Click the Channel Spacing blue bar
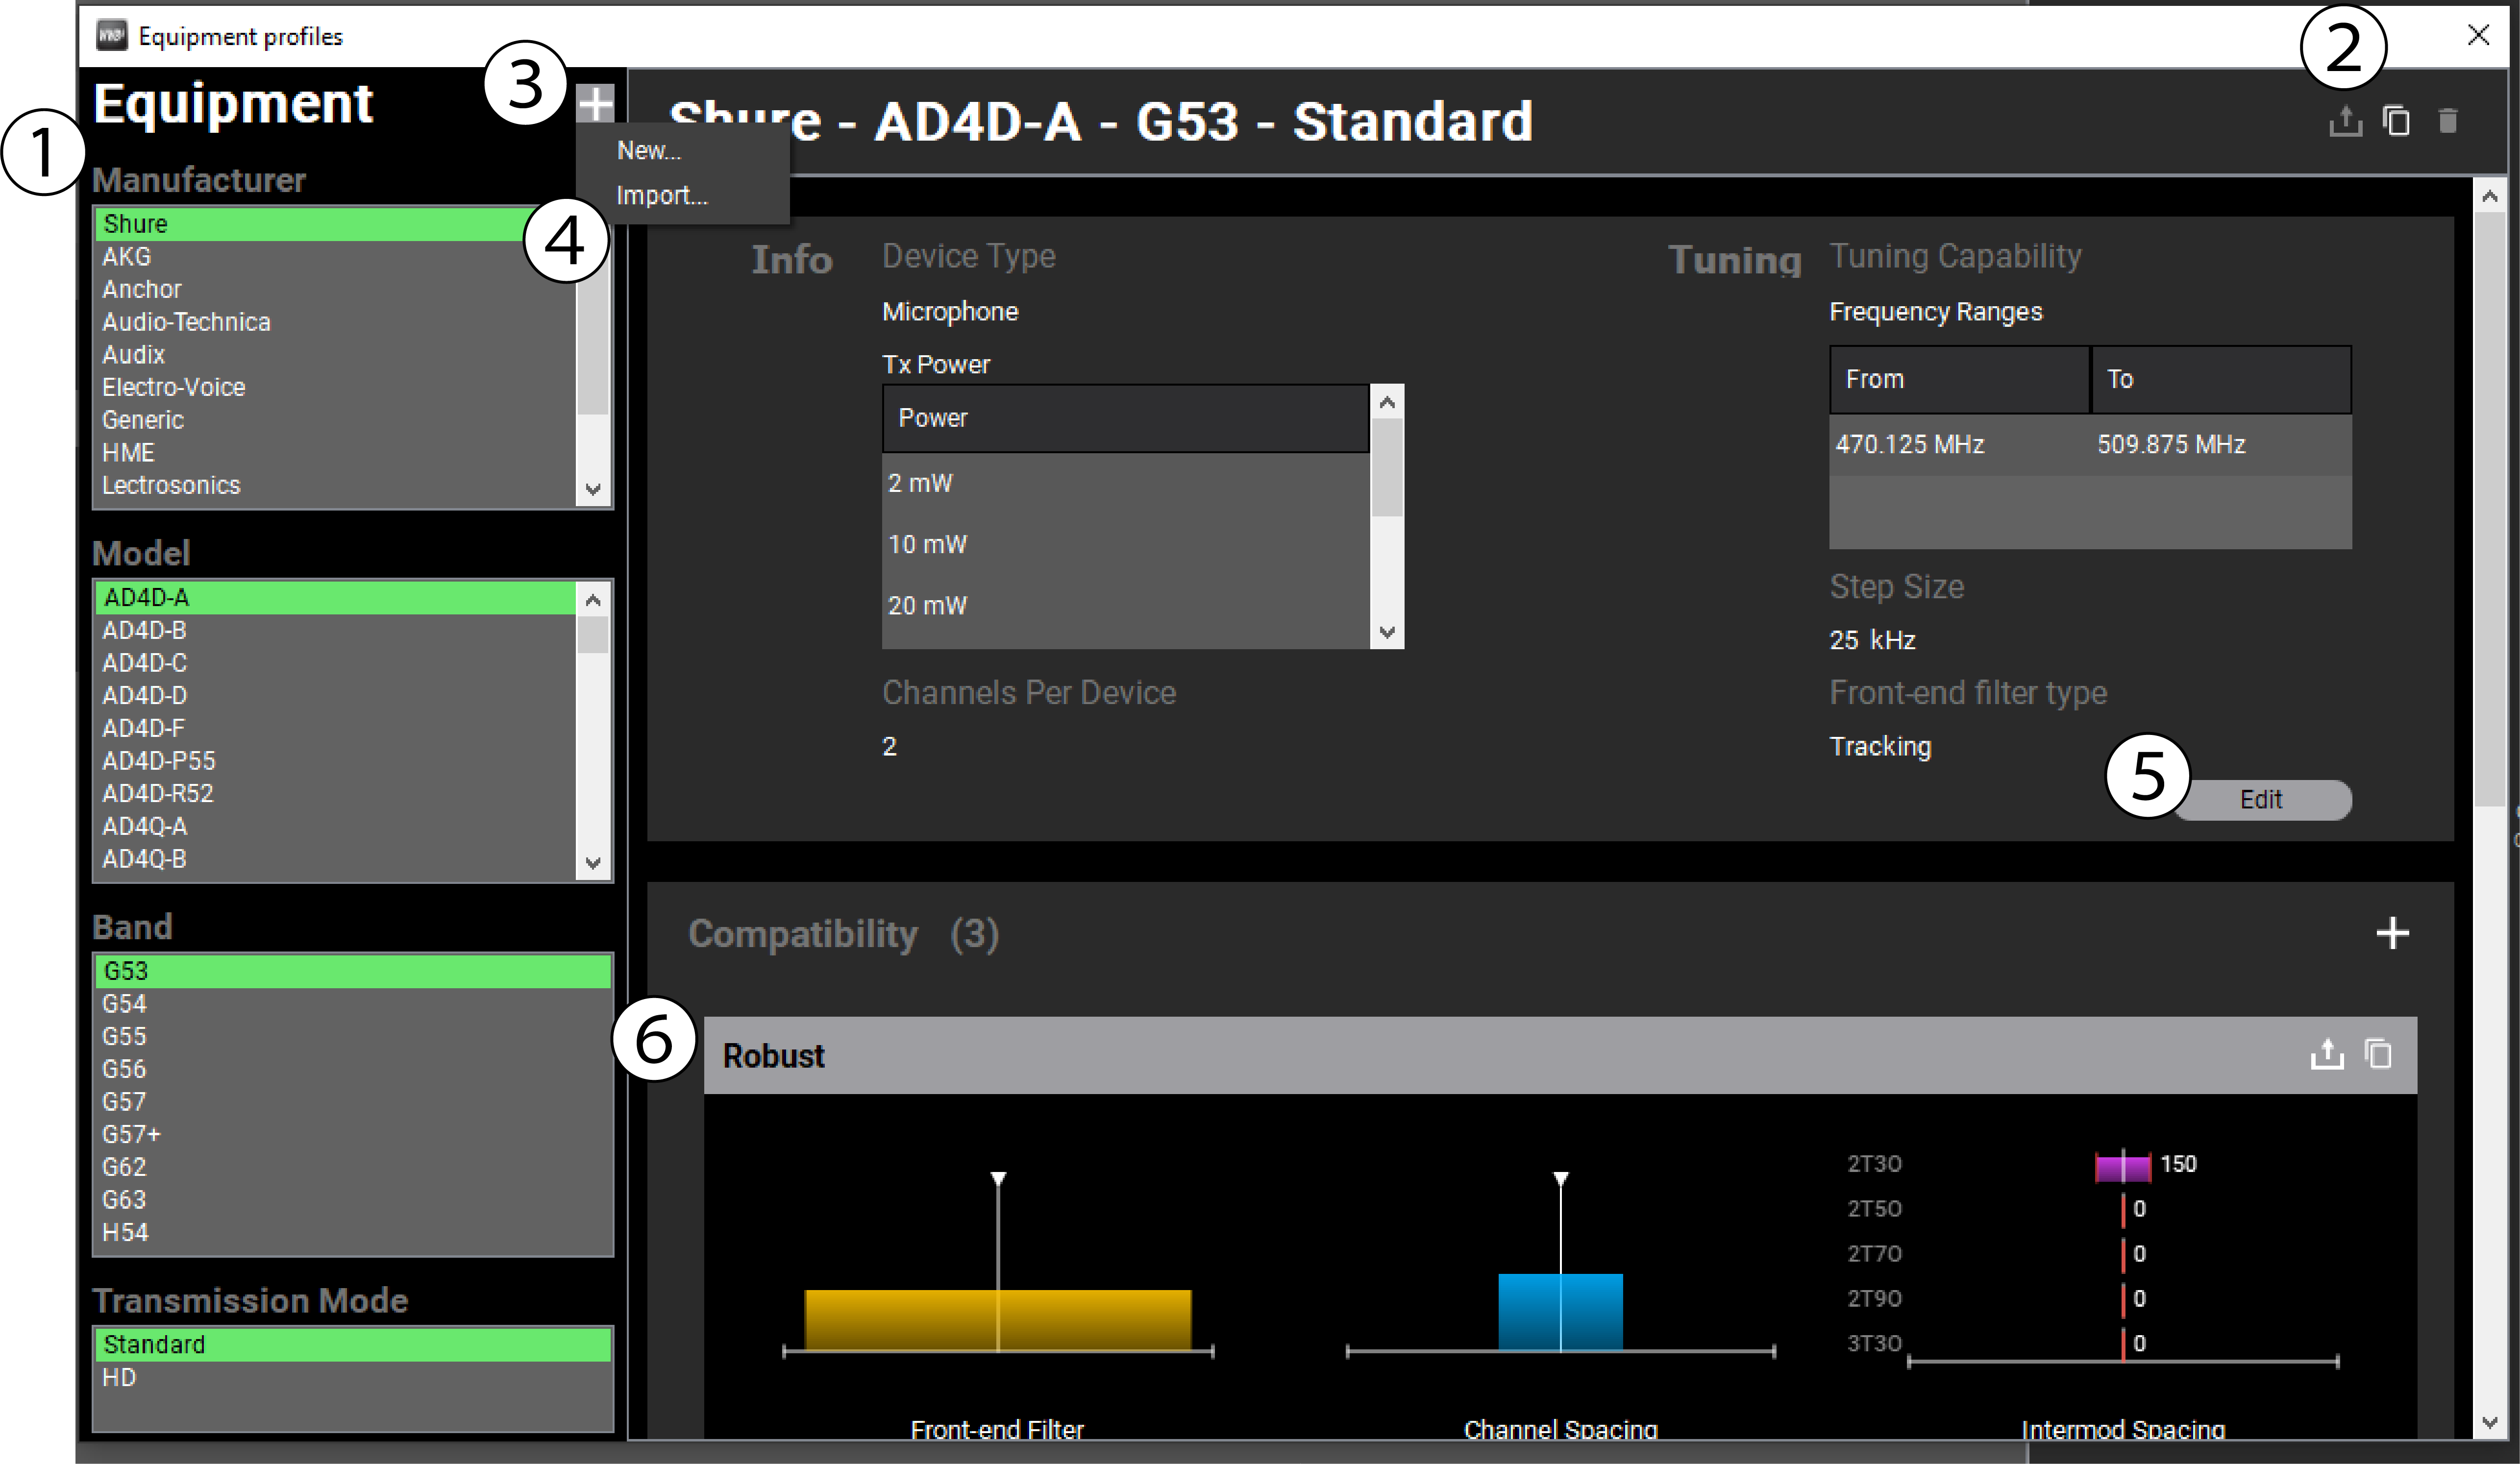Viewport: 2520px width, 1464px height. point(1560,1312)
